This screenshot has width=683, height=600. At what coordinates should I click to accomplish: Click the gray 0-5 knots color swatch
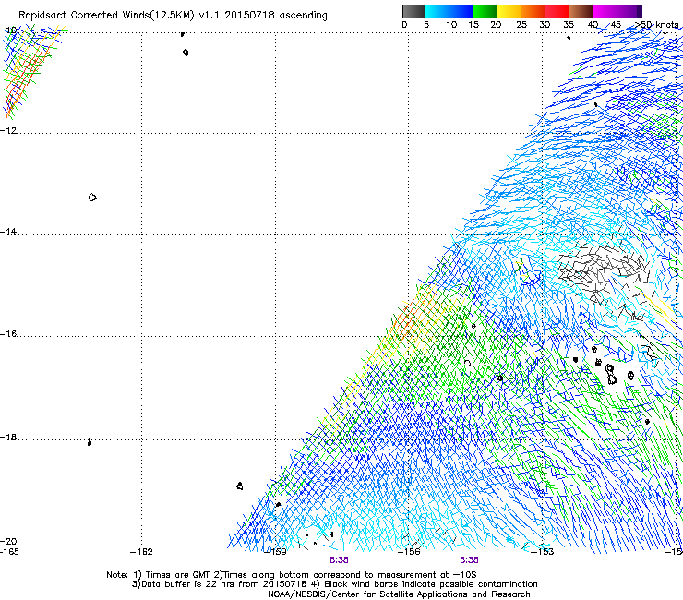(x=413, y=11)
